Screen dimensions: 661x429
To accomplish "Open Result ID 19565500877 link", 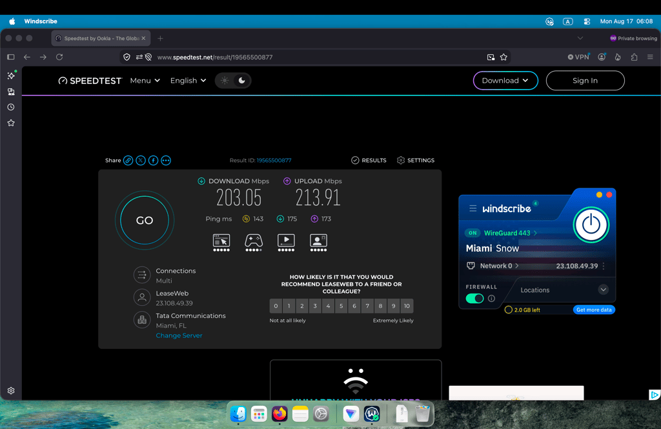I will (x=274, y=160).
